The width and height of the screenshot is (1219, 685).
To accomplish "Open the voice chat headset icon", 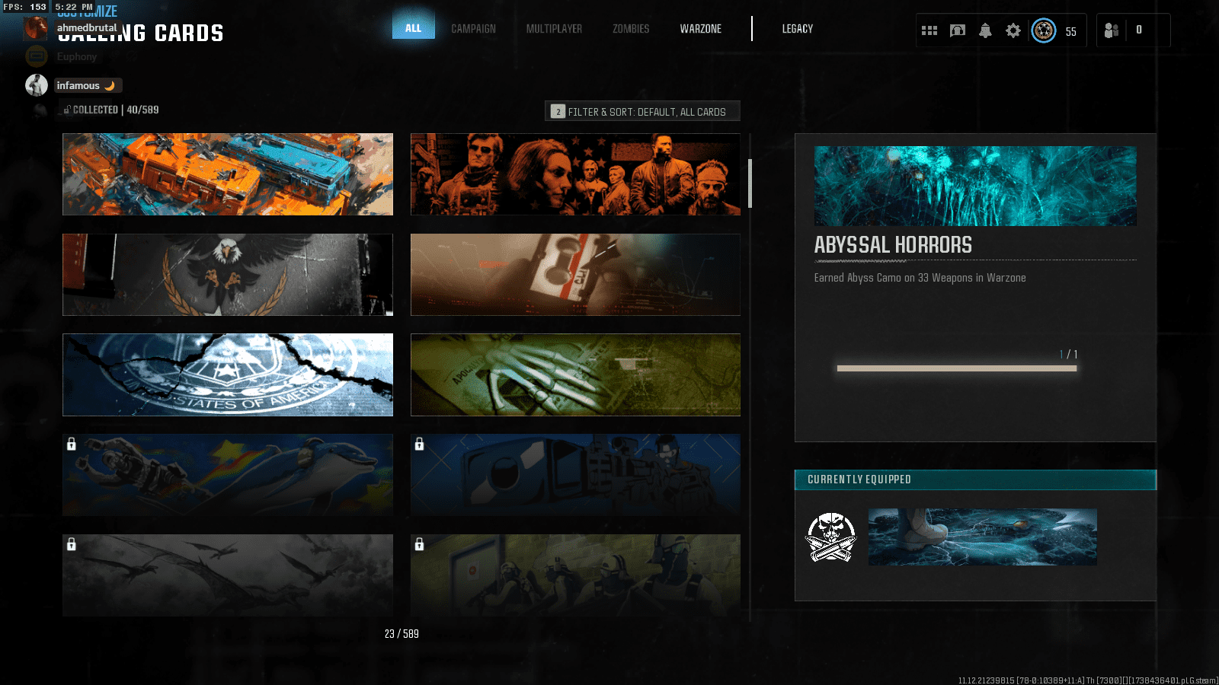I will point(957,30).
